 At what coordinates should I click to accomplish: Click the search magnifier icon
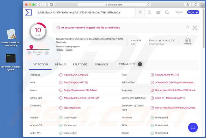pyautogui.click(x=140, y=12)
